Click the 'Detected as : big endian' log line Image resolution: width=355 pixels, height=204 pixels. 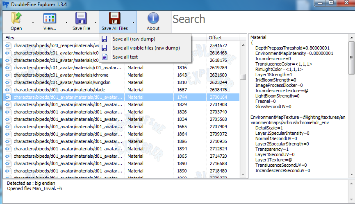point(31,183)
